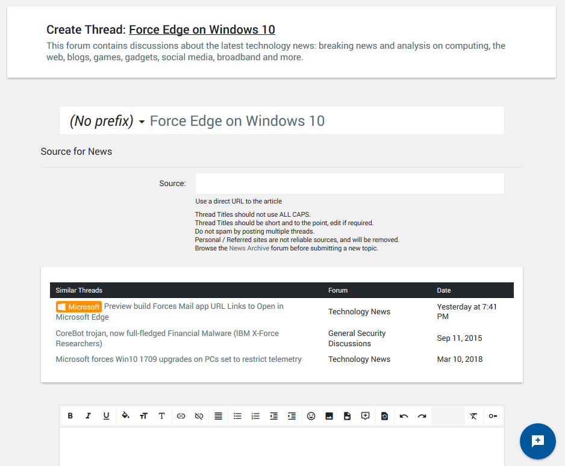The height and width of the screenshot is (466, 565).
Task: Click the insert link icon
Action: (181, 416)
